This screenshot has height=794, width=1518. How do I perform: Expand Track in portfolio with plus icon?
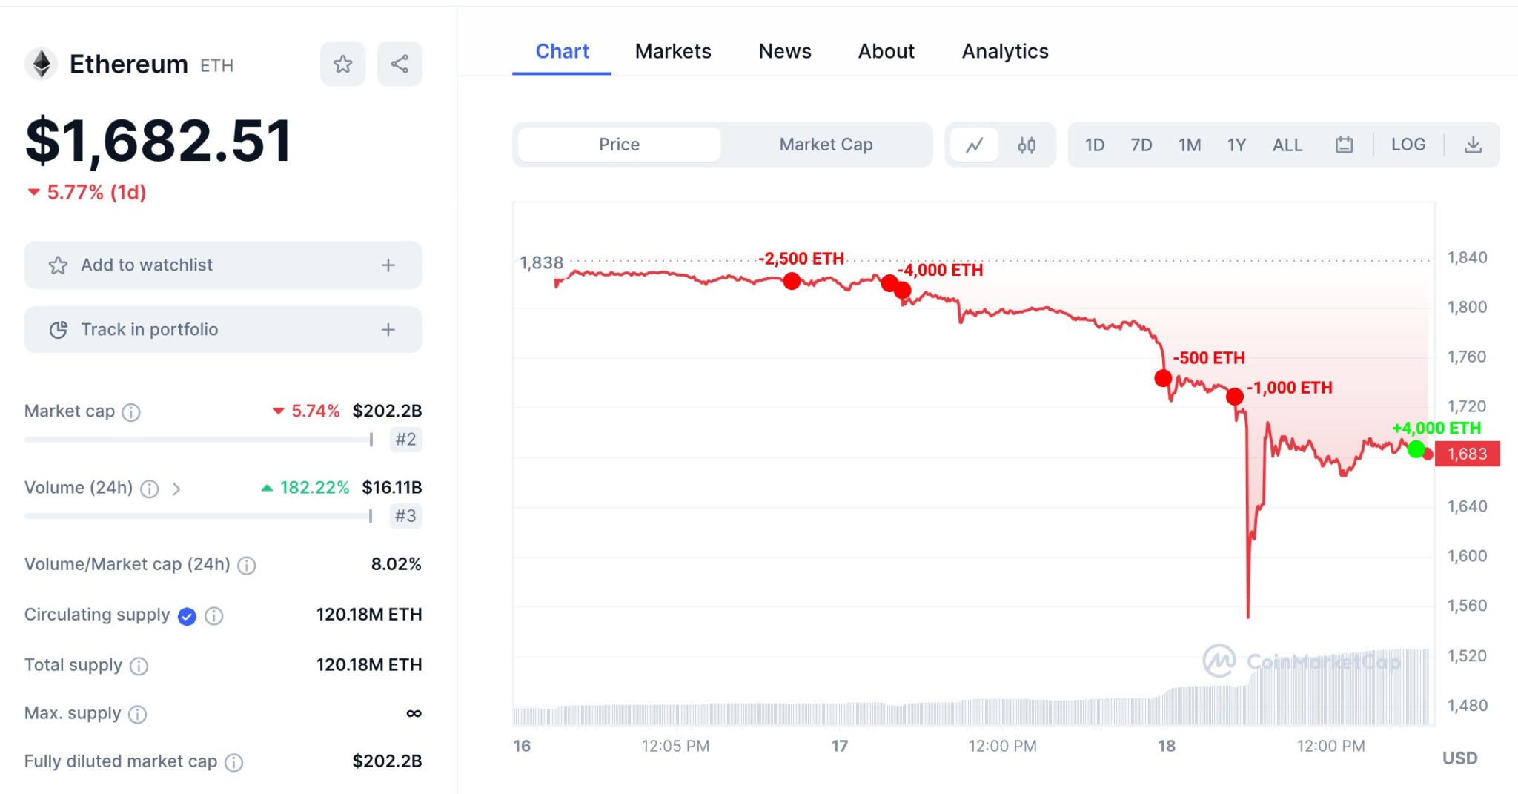tap(388, 330)
